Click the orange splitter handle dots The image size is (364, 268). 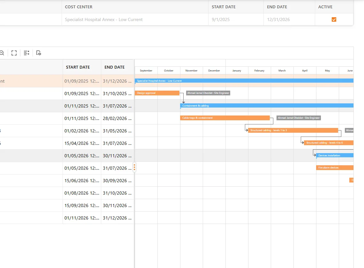pos(134,167)
